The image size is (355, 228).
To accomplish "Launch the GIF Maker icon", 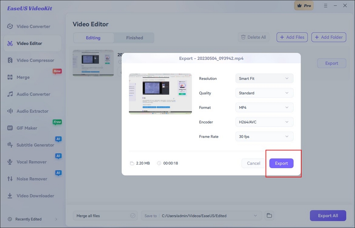I will pos(10,128).
